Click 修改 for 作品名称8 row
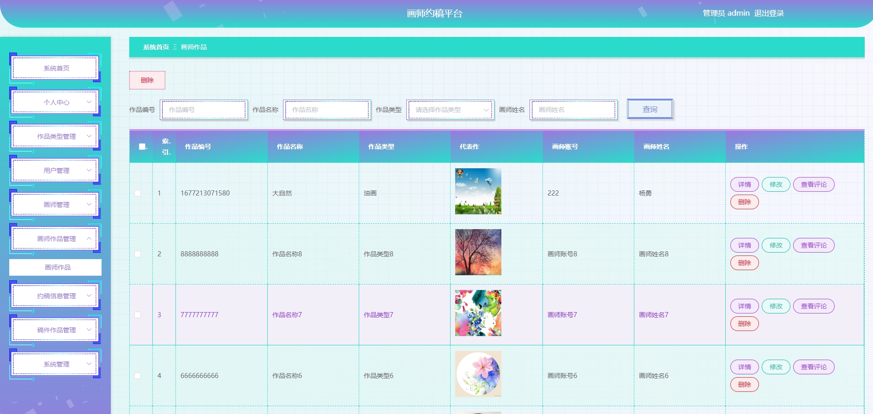This screenshot has width=873, height=414. (776, 245)
